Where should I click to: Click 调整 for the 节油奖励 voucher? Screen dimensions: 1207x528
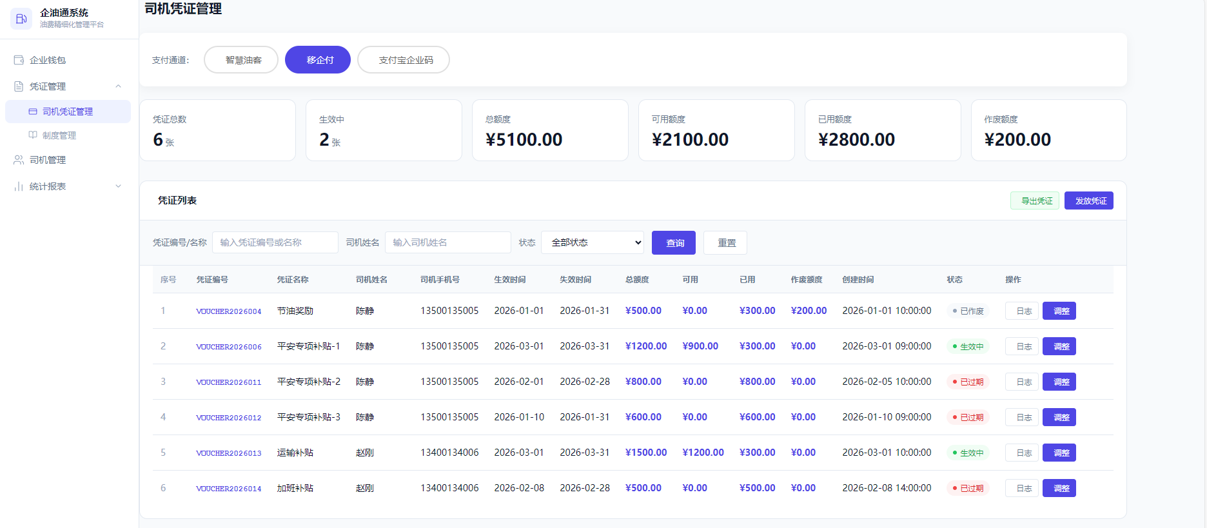[1059, 311]
